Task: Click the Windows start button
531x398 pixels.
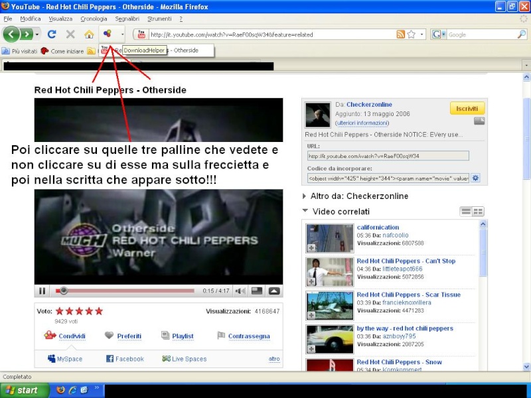Action: (x=25, y=390)
